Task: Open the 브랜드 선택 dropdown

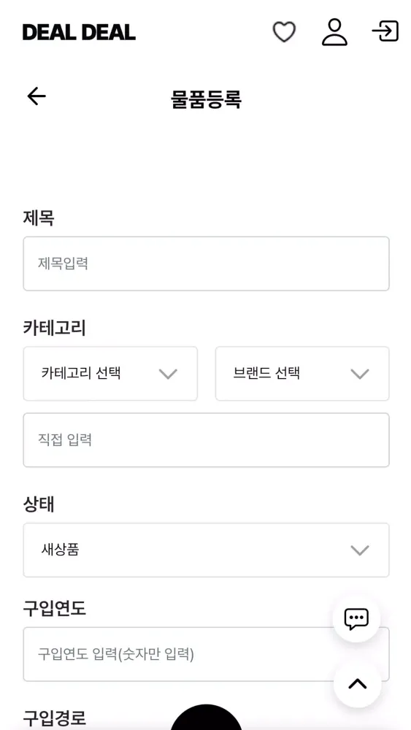Action: click(302, 373)
